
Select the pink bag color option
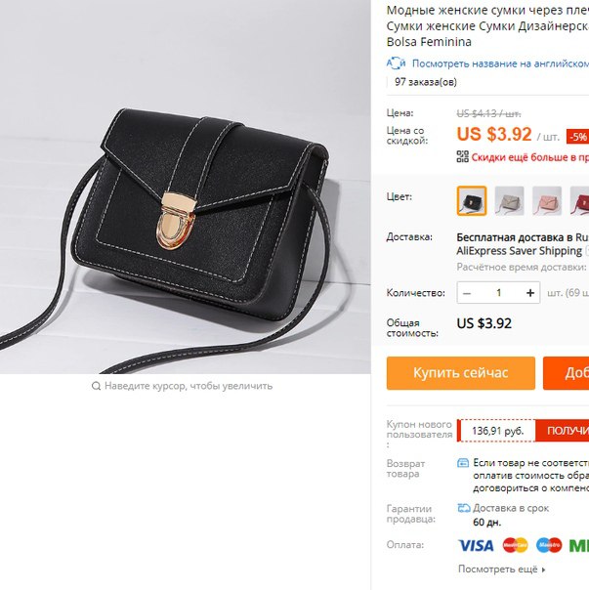[x=547, y=200]
